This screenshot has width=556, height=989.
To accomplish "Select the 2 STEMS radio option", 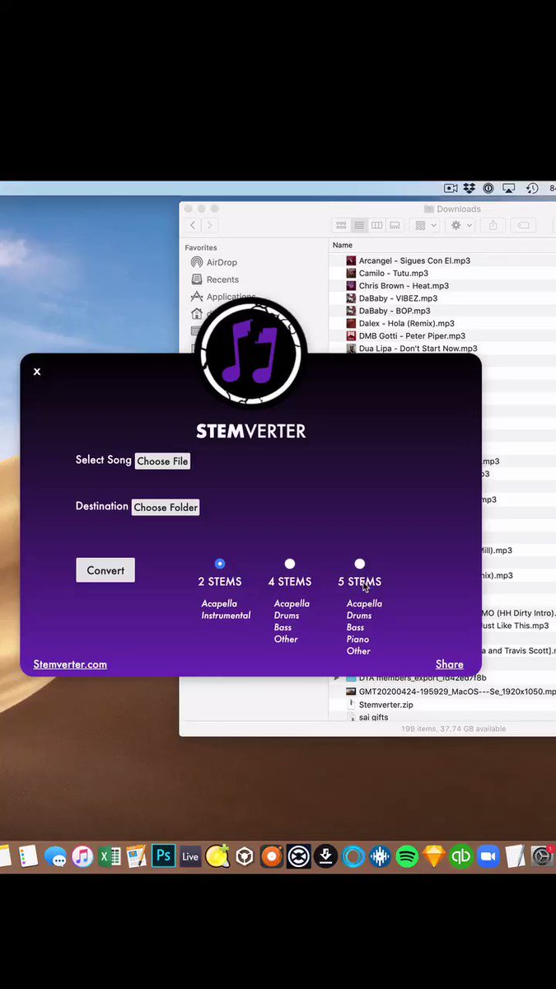I will coord(219,564).
